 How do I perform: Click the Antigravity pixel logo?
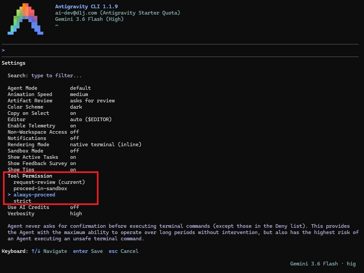click(25, 19)
